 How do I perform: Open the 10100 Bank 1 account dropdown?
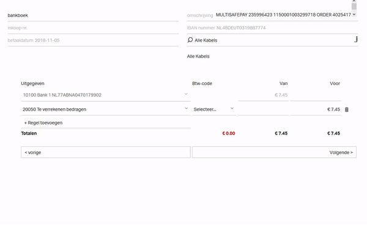(186, 94)
